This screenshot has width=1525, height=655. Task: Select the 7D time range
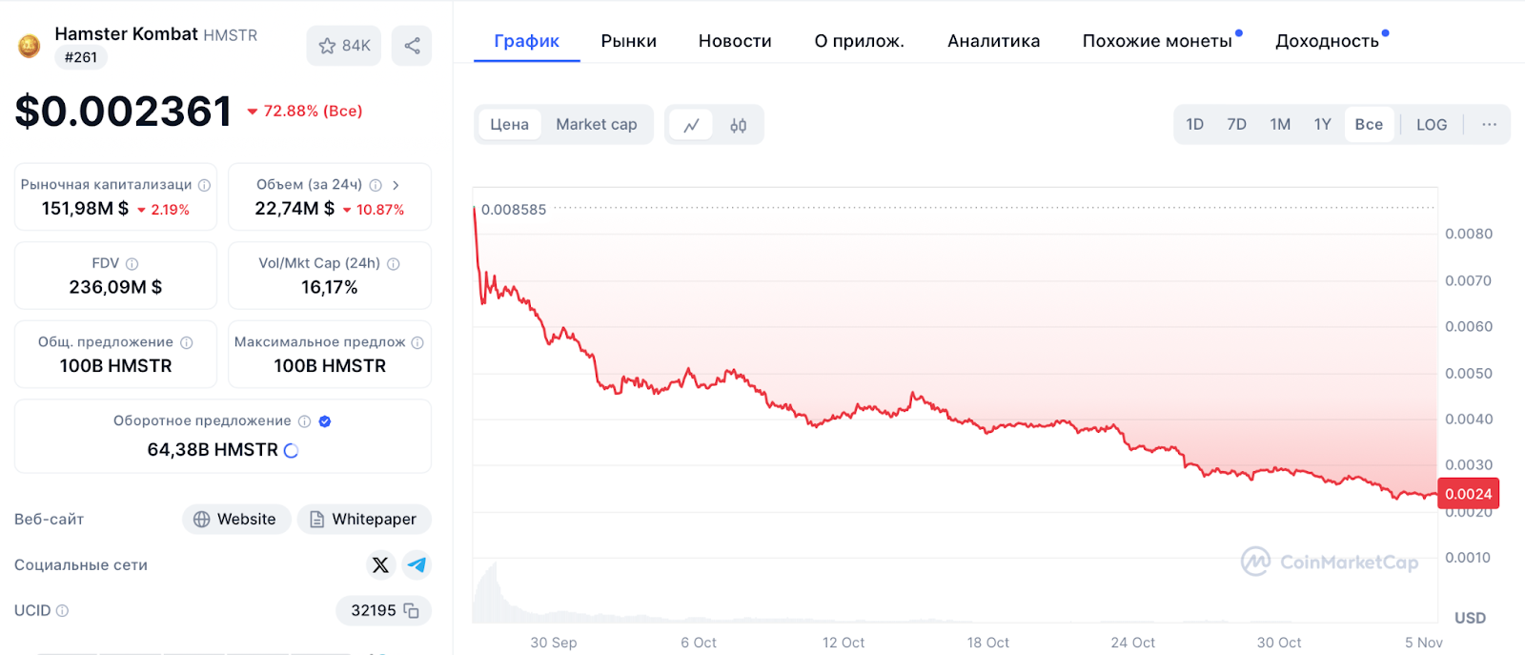click(1236, 125)
